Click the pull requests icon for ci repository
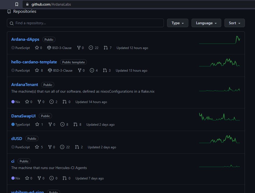Screen dimensions: 255x193 click(65, 178)
